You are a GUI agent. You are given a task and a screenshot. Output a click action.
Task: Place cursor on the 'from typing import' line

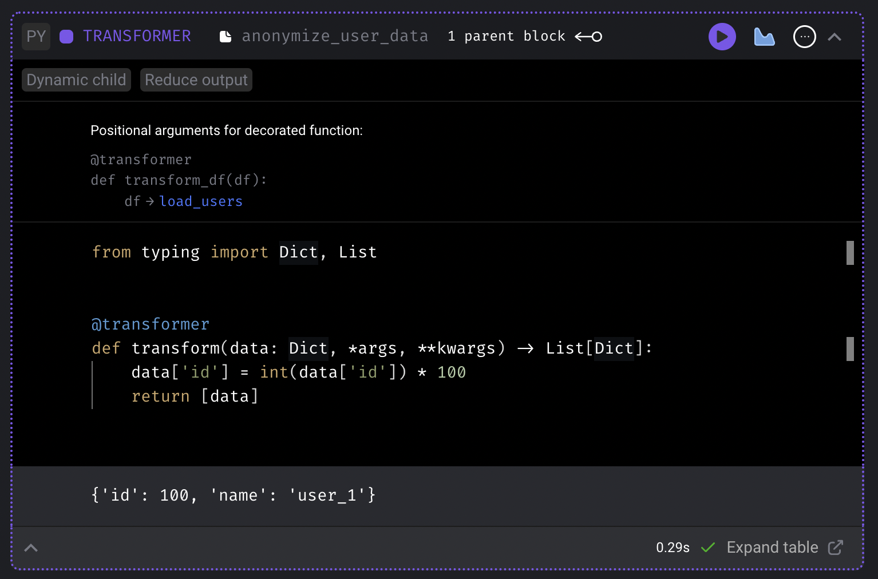click(x=234, y=252)
